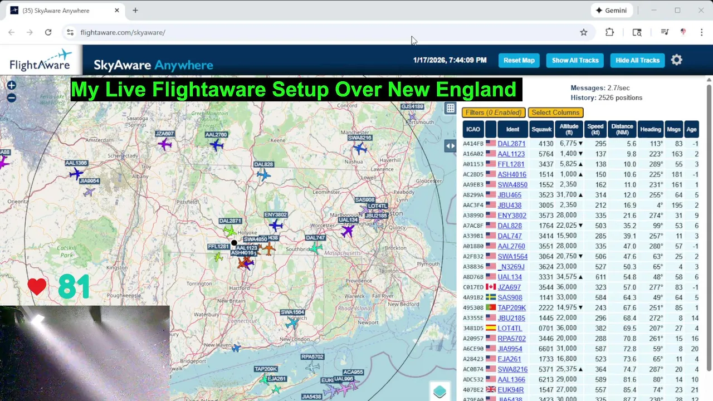713x401 pixels.
Task: Bookmark this page with the star icon
Action: (584, 32)
